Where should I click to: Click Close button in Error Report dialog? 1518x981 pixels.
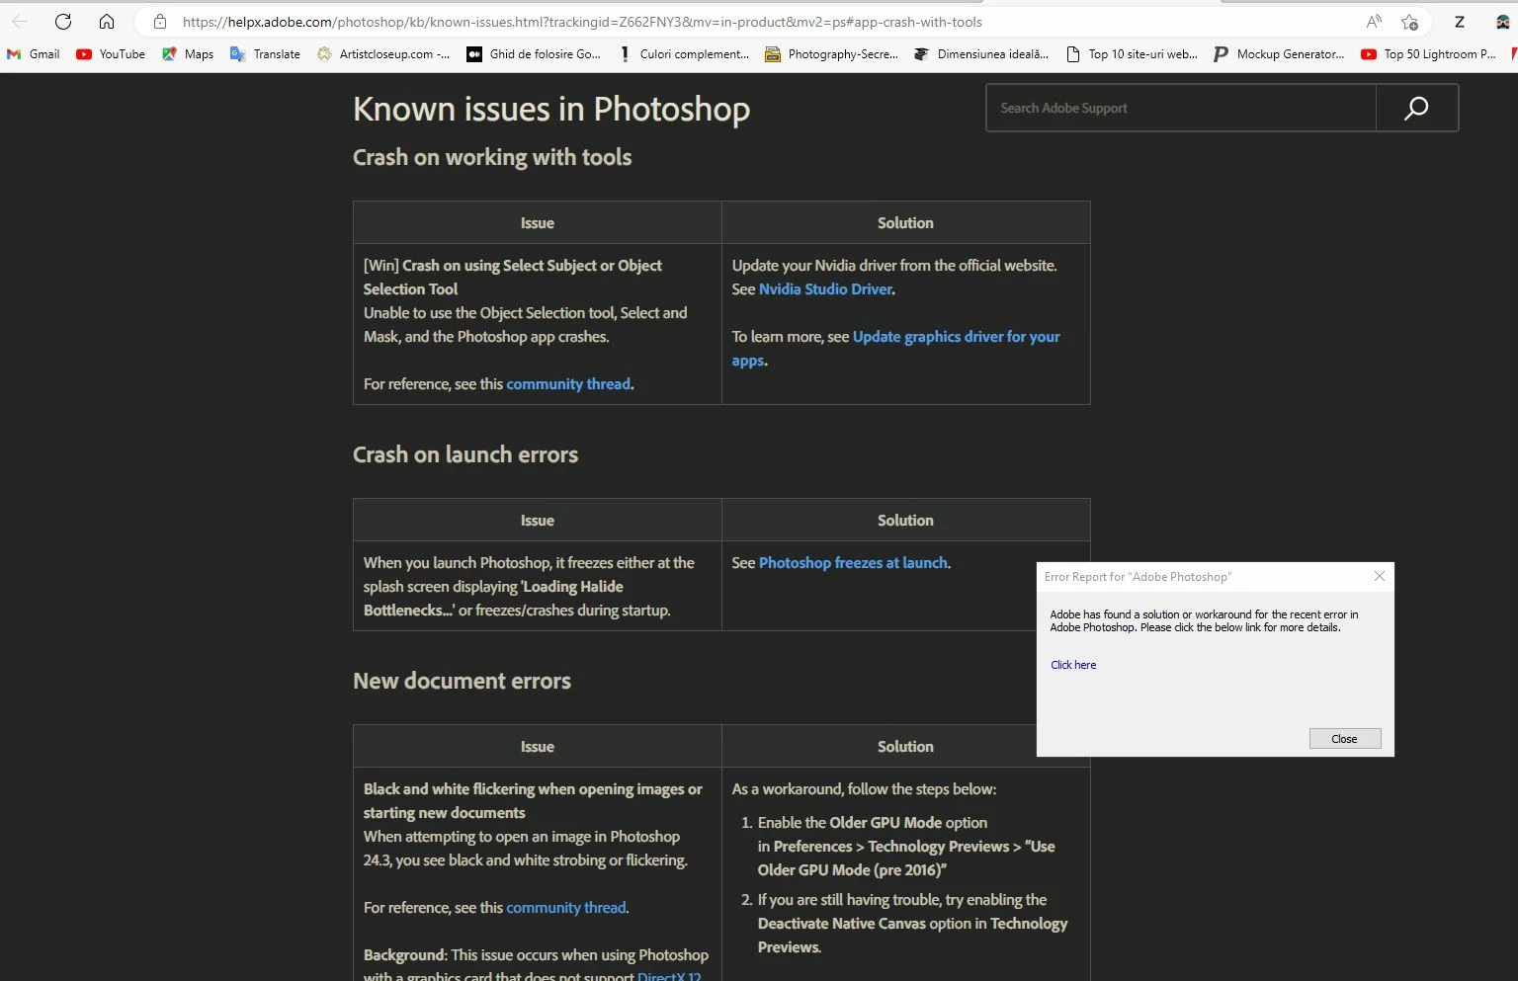(x=1344, y=739)
